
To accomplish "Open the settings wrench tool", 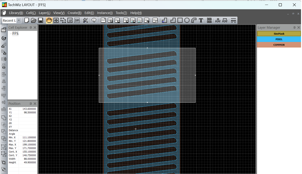I will click(x=85, y=20).
